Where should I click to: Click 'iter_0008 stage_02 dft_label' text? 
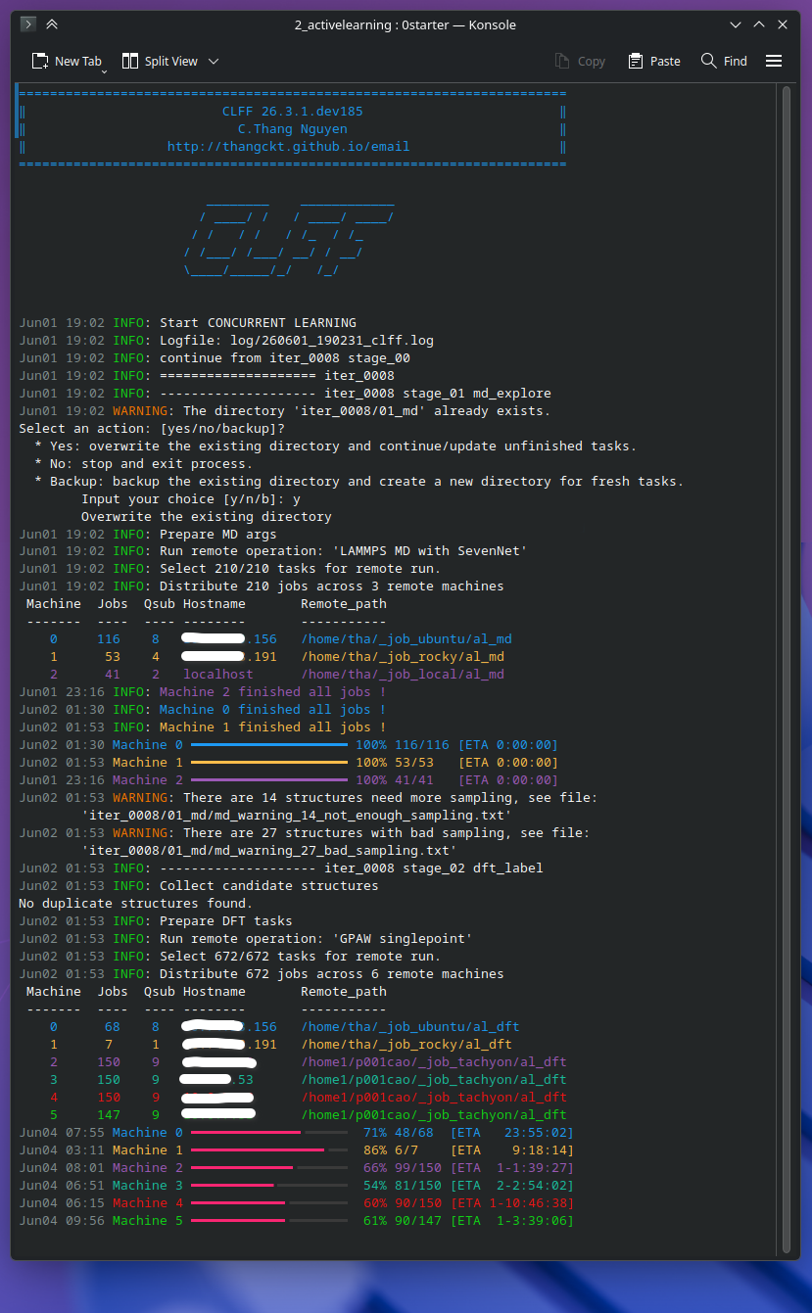(x=434, y=868)
